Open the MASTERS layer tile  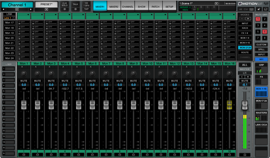coord(261,116)
